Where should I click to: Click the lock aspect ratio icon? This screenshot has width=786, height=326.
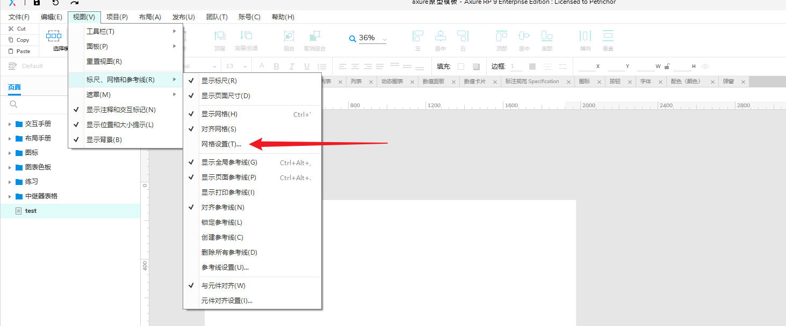[x=667, y=66]
